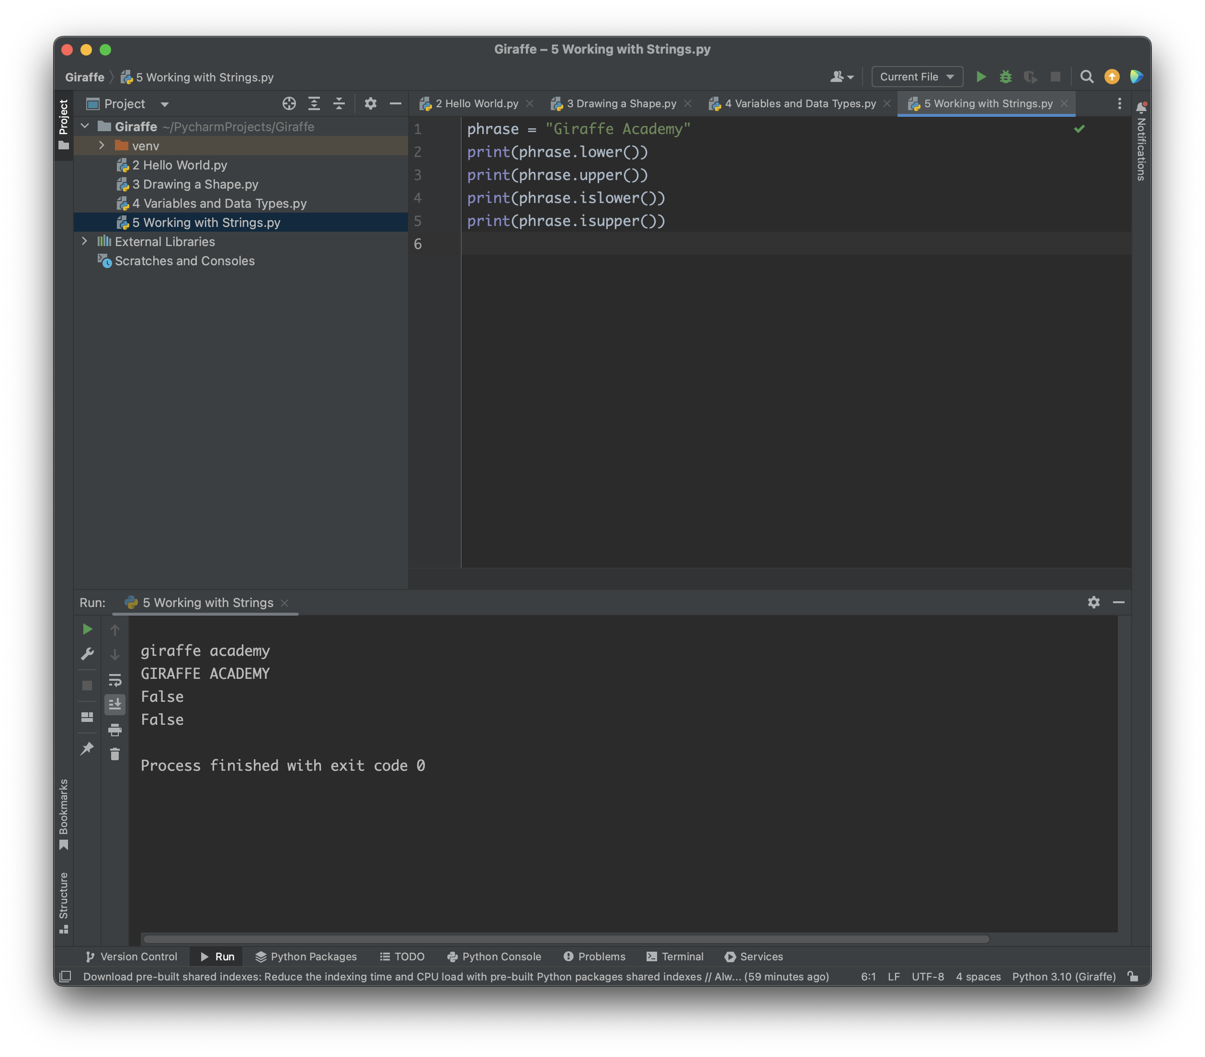The image size is (1205, 1057).
Task: Click the select opened file crosshair icon
Action: click(289, 104)
